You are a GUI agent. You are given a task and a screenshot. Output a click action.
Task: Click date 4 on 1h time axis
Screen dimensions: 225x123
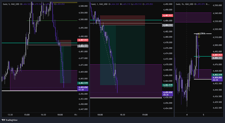coord(187,115)
